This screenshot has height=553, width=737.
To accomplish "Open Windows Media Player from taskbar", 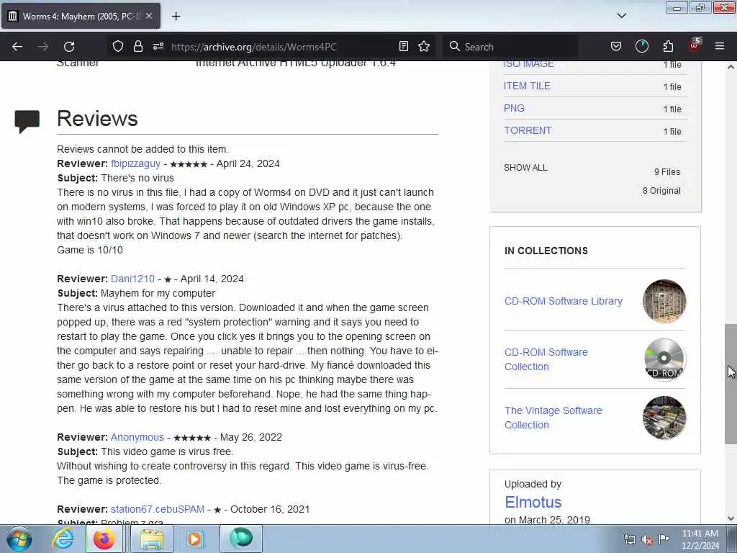I will point(194,539).
